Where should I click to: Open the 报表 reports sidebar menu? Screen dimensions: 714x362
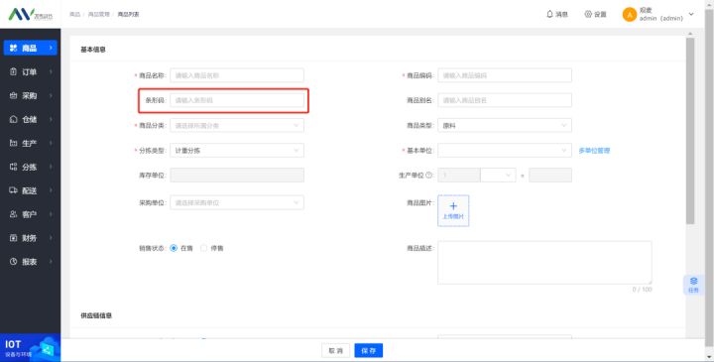click(30, 262)
